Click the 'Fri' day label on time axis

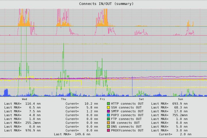point(102,99)
